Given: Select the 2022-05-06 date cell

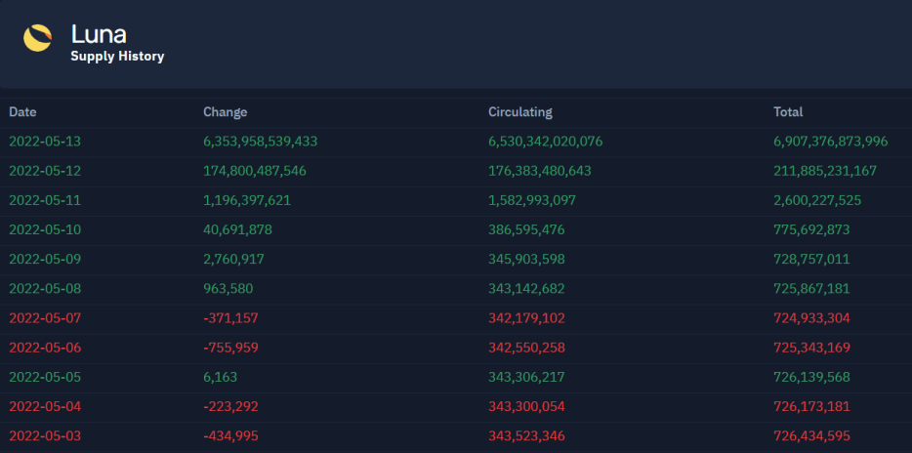Looking at the screenshot, I should [45, 348].
